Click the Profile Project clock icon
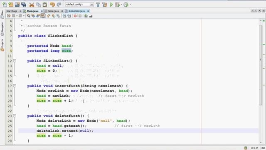 pos(126,5)
